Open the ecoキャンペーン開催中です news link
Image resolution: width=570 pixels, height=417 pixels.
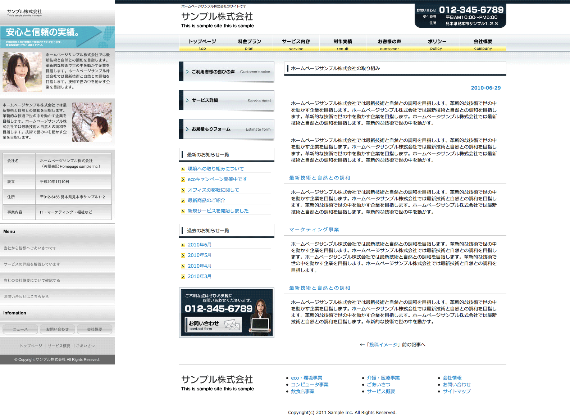[x=217, y=179]
